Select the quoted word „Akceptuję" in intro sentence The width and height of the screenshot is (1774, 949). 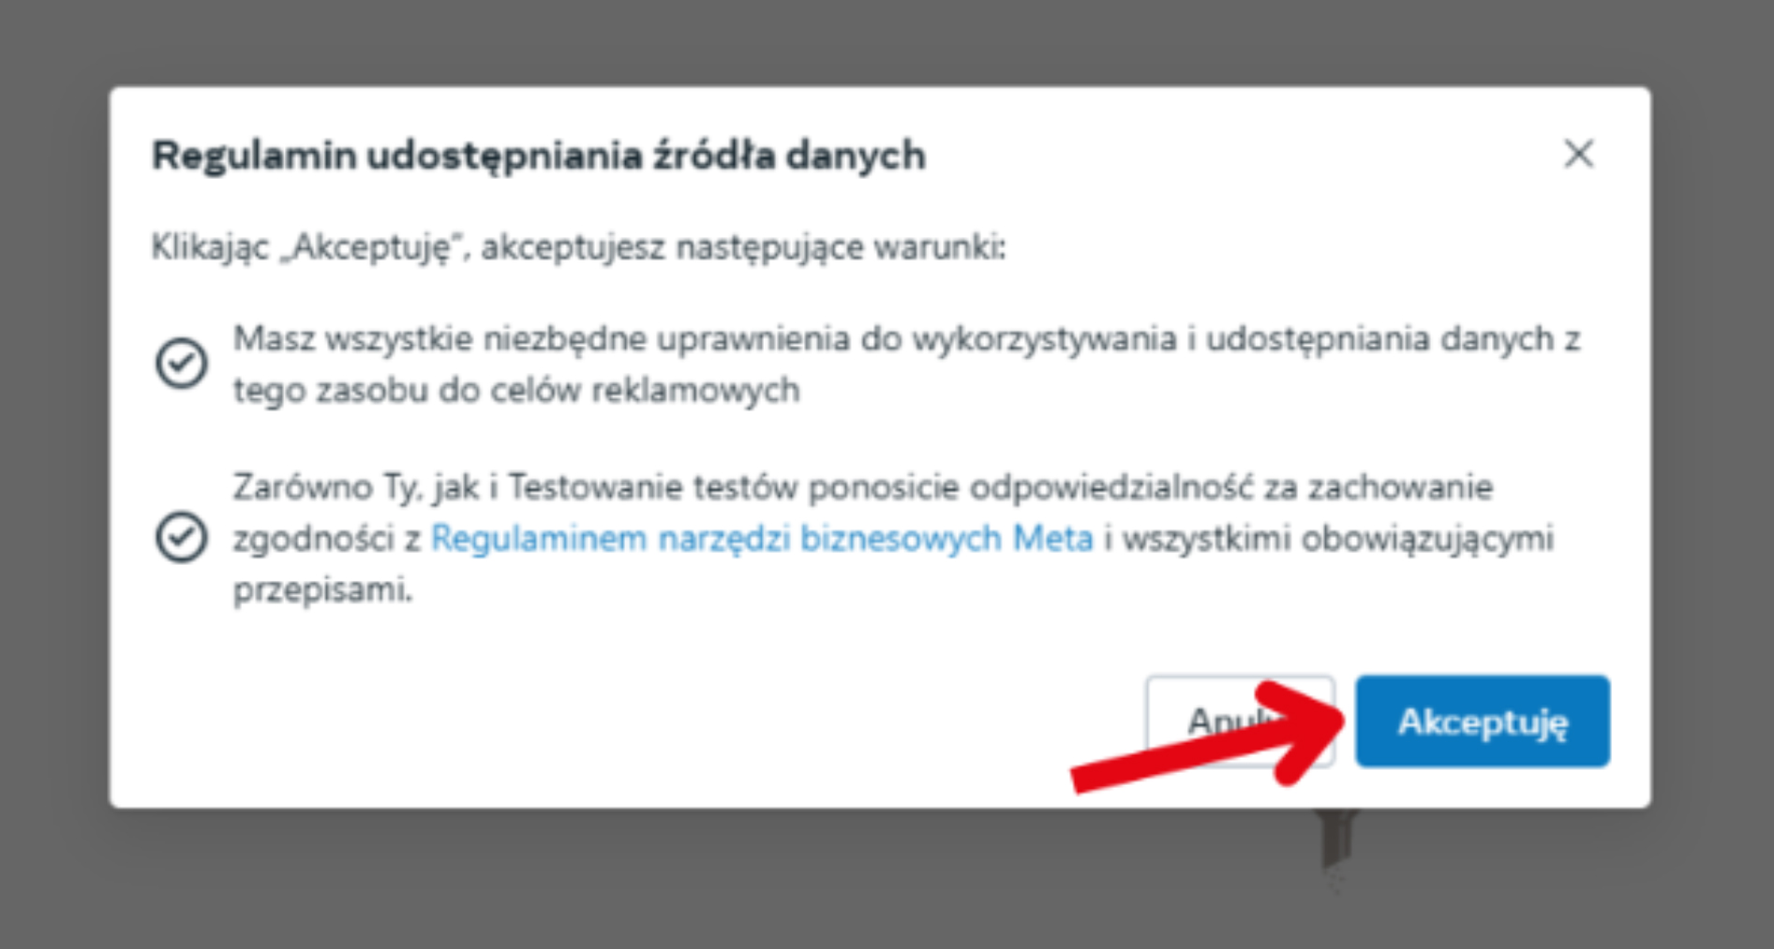pos(373,247)
